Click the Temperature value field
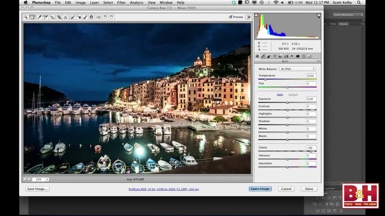Image resolution: width=385 pixels, height=216 pixels. pos(311,76)
